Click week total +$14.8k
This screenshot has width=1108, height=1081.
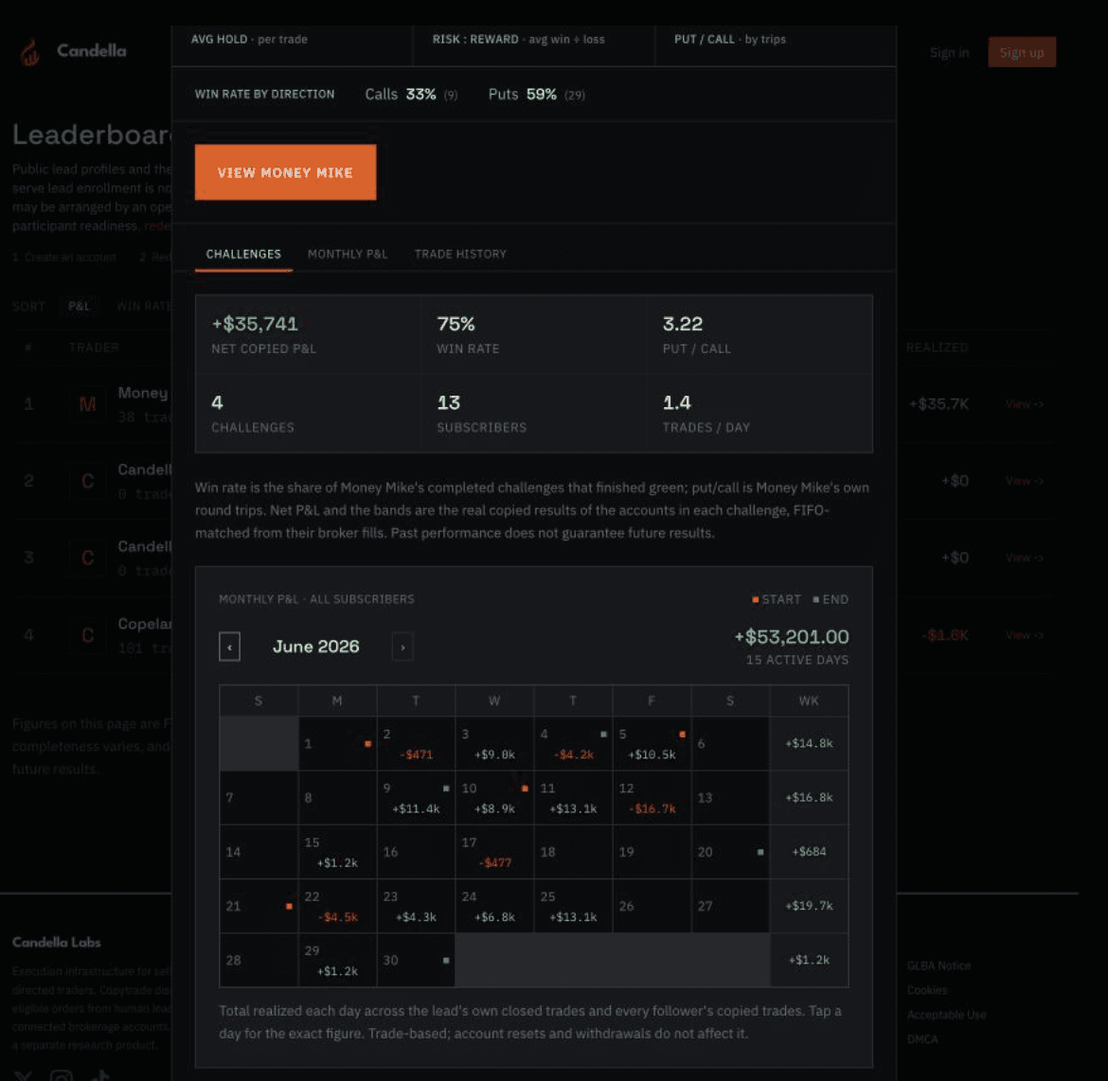(x=809, y=743)
